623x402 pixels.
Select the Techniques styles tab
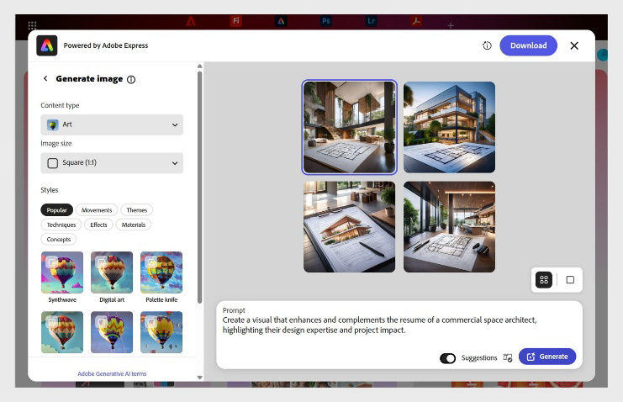pos(61,225)
